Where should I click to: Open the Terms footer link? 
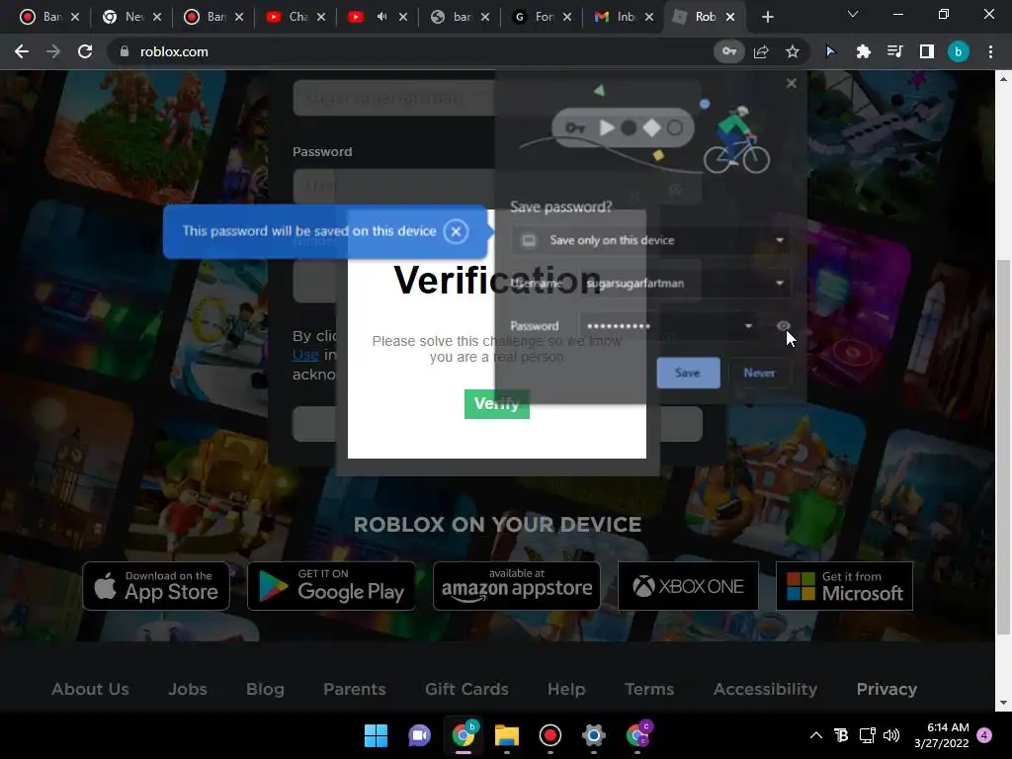(x=649, y=689)
